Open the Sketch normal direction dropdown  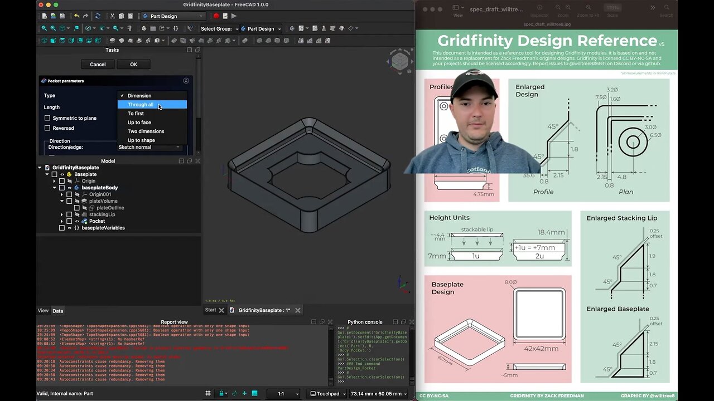149,147
